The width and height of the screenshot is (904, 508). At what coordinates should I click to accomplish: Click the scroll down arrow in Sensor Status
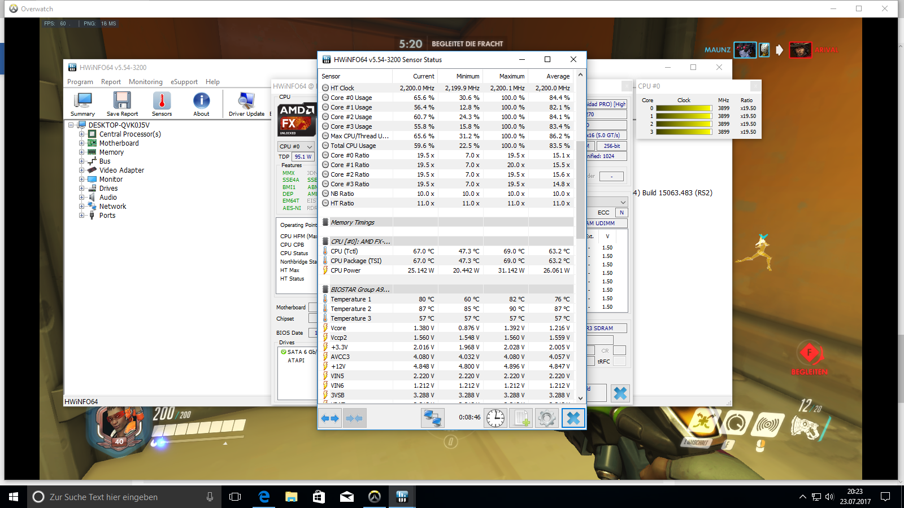pos(580,398)
